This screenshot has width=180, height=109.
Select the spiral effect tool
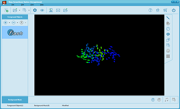click(168, 23)
